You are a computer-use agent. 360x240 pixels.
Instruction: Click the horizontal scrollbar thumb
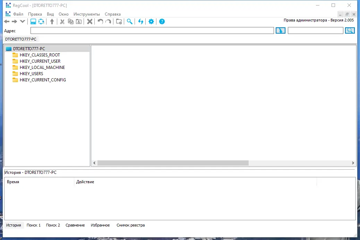[173, 163]
